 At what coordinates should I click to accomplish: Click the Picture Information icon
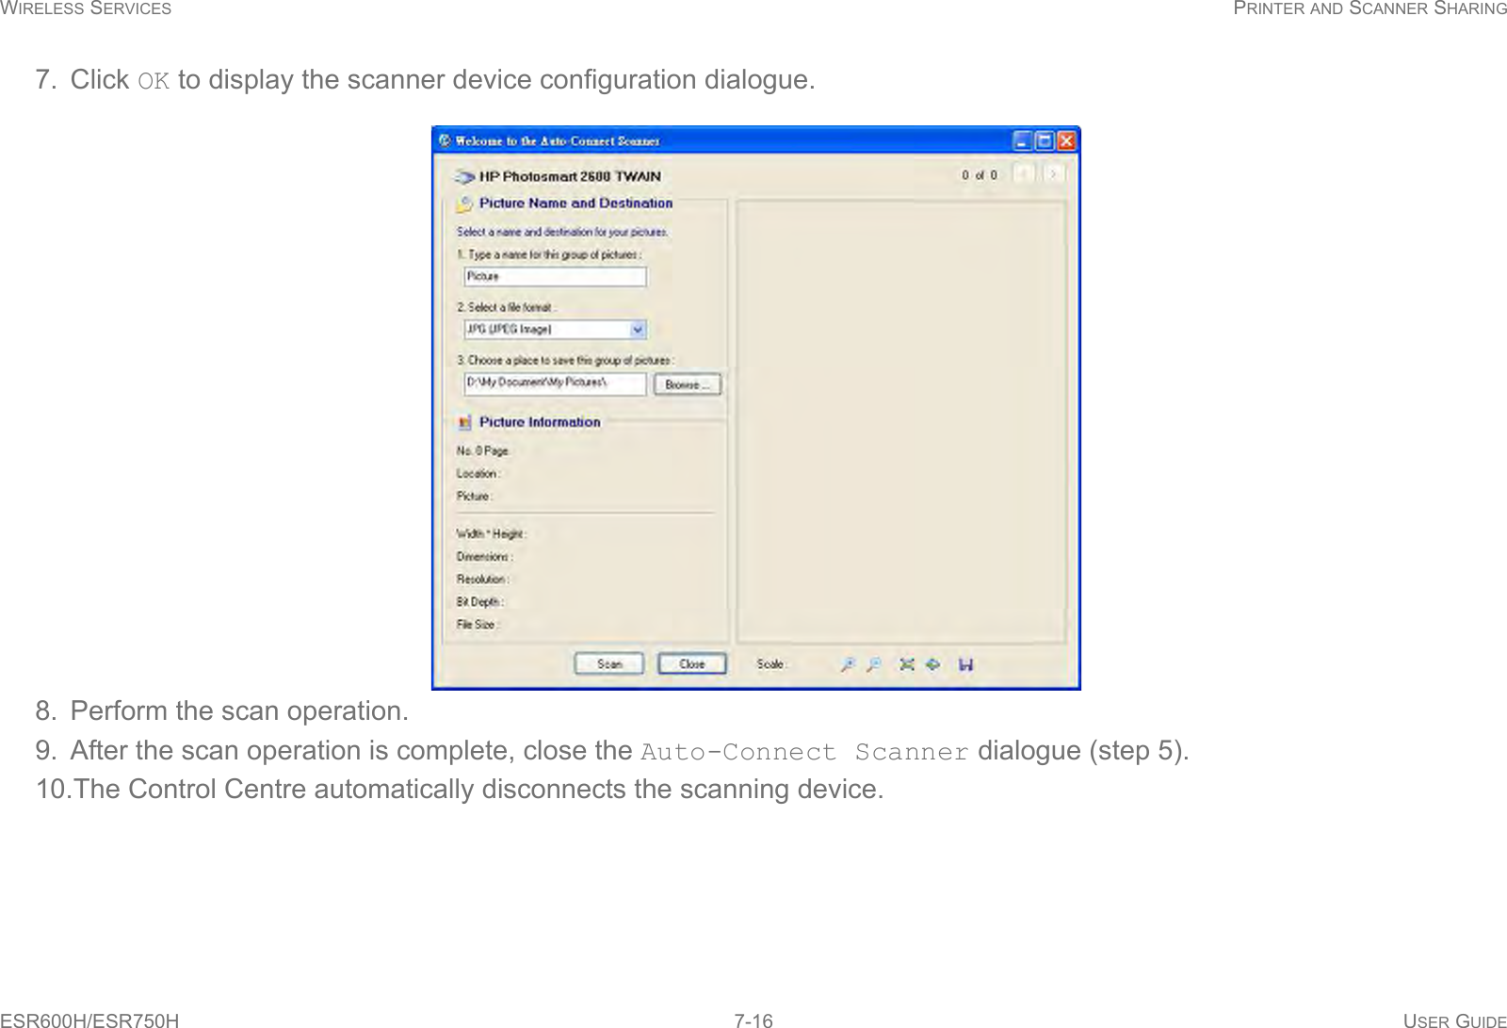click(x=464, y=423)
